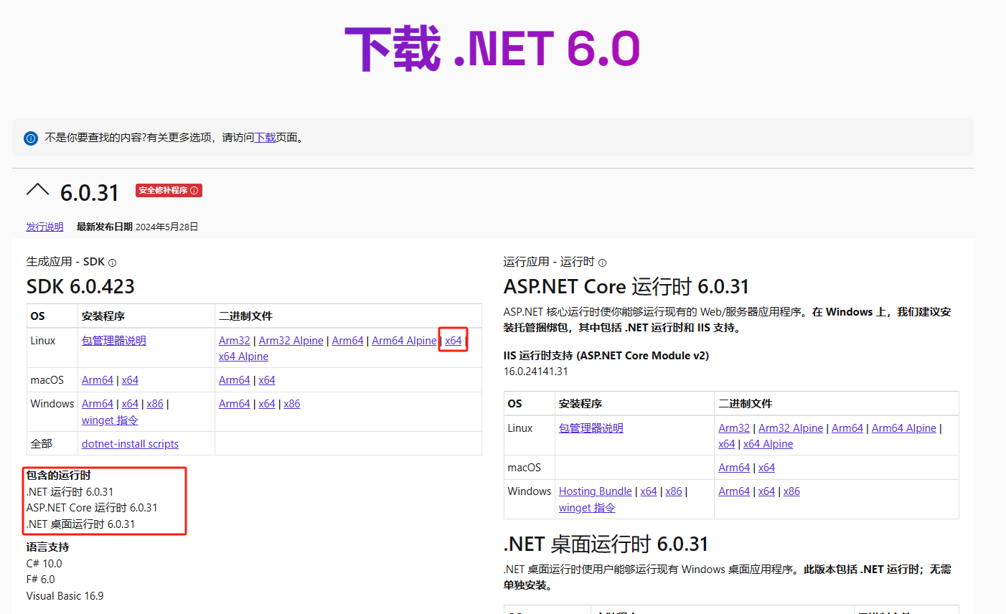
Task: Open ASP.NET Core Windows winget 指令 link
Action: [587, 508]
